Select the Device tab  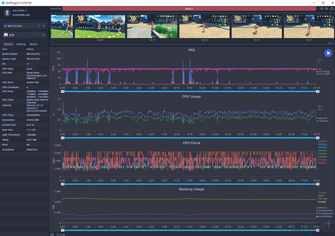coord(8,44)
